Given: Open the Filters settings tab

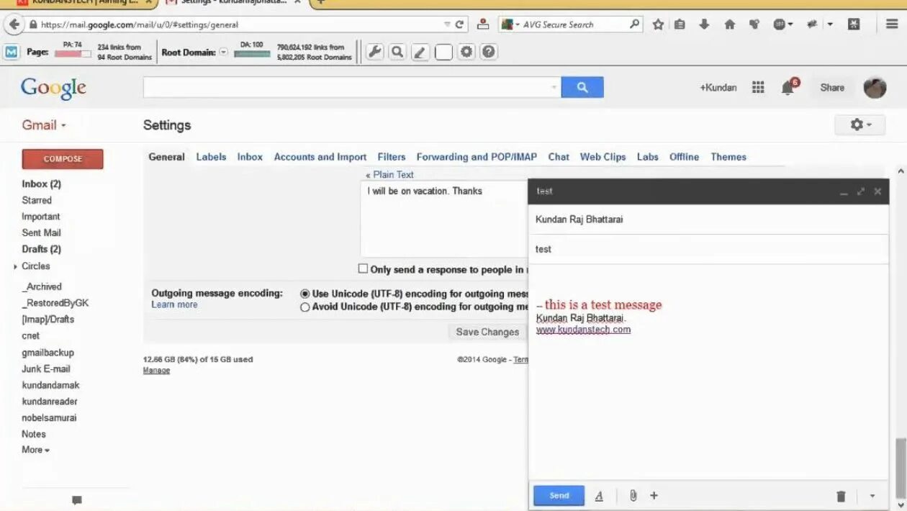Looking at the screenshot, I should click(392, 157).
